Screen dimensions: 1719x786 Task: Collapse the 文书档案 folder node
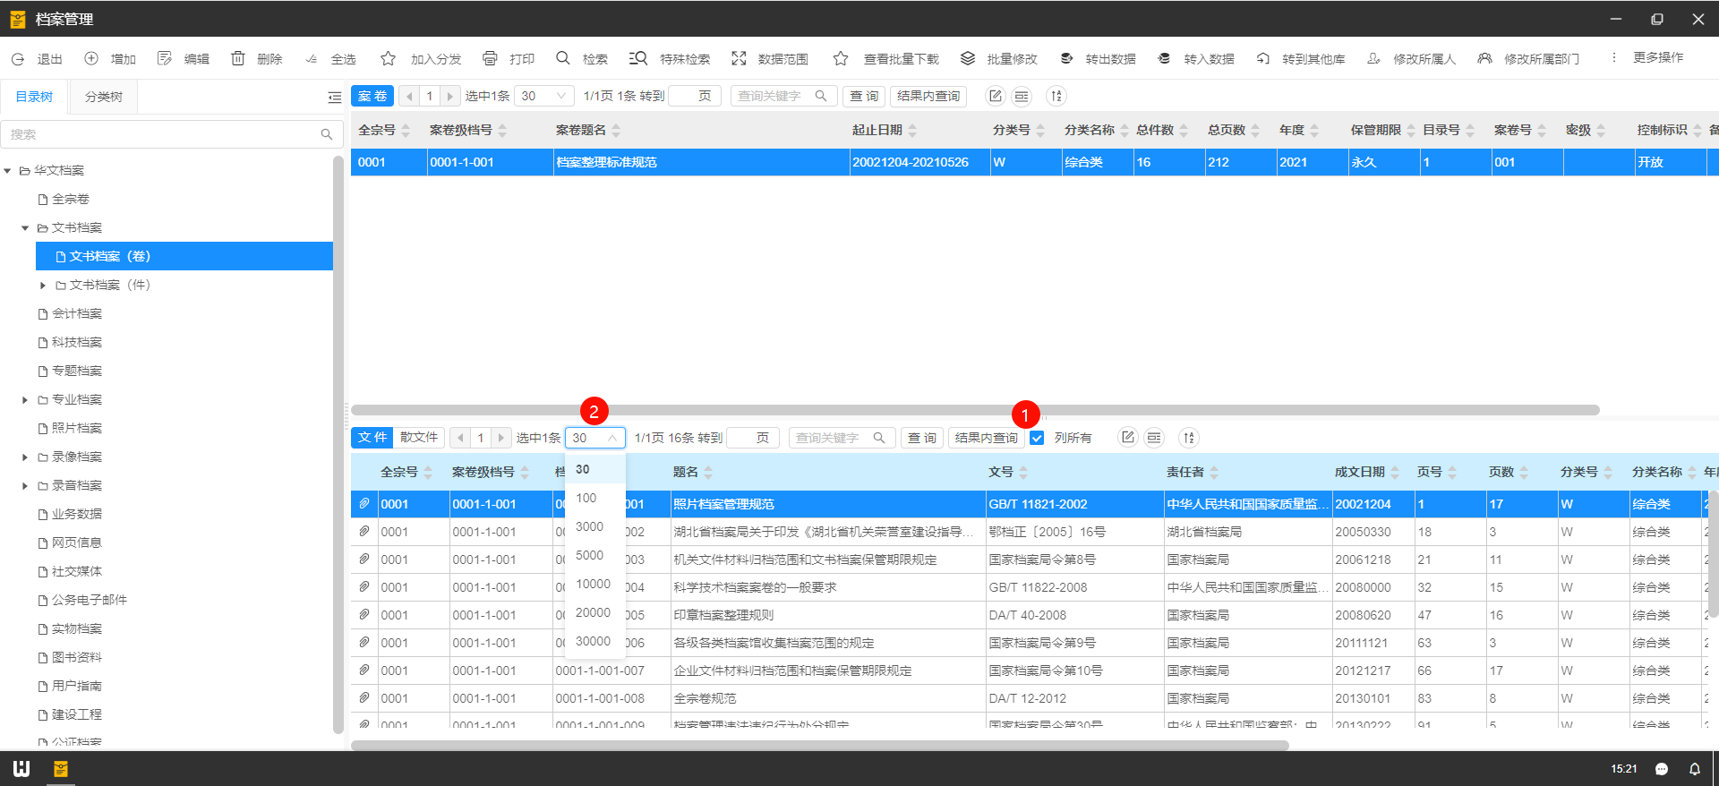click(25, 227)
